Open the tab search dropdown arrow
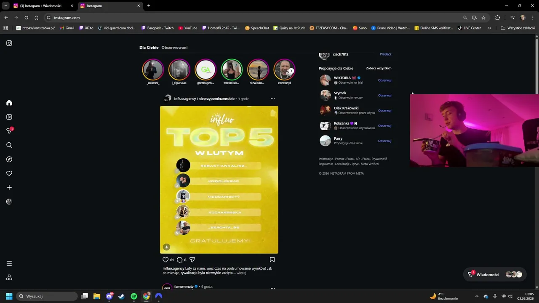Viewport: 539px width, 303px height. (x=5, y=6)
